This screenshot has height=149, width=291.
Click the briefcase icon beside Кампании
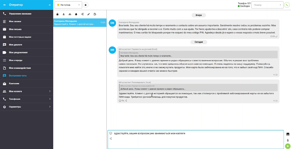5,84
